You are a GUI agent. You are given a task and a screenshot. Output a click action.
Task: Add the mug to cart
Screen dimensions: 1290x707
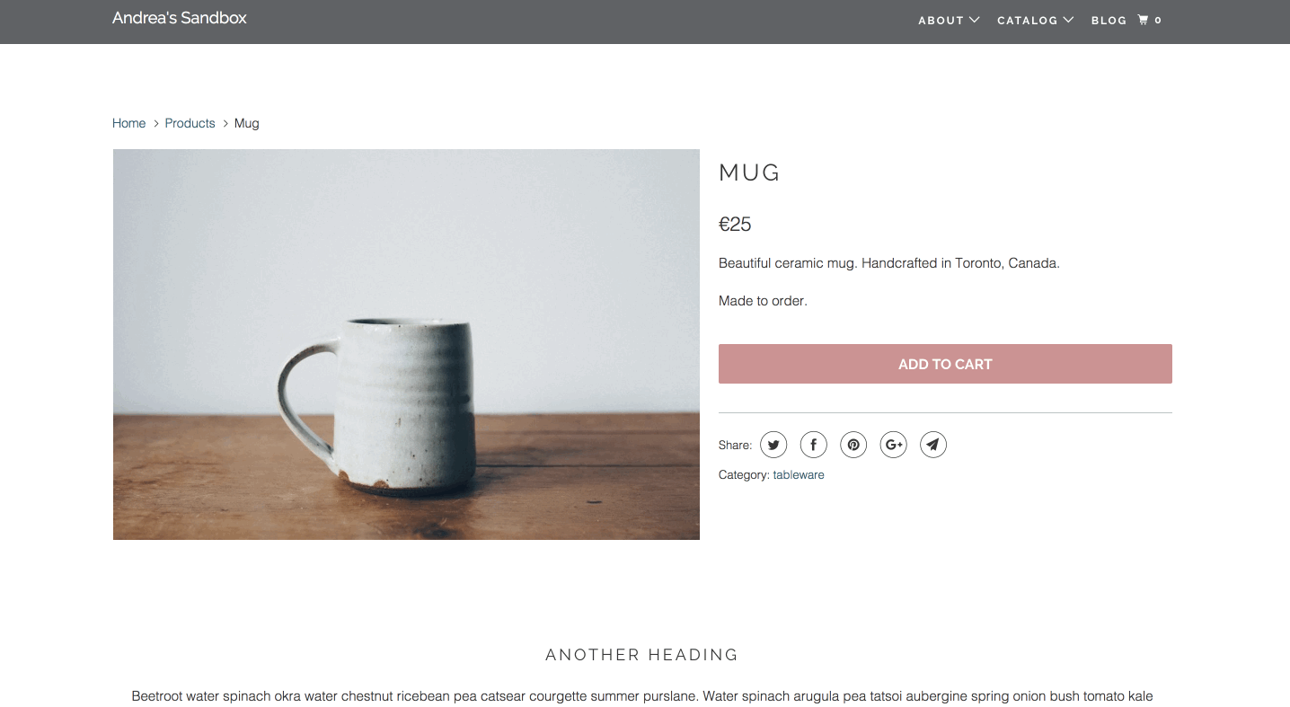click(x=945, y=364)
